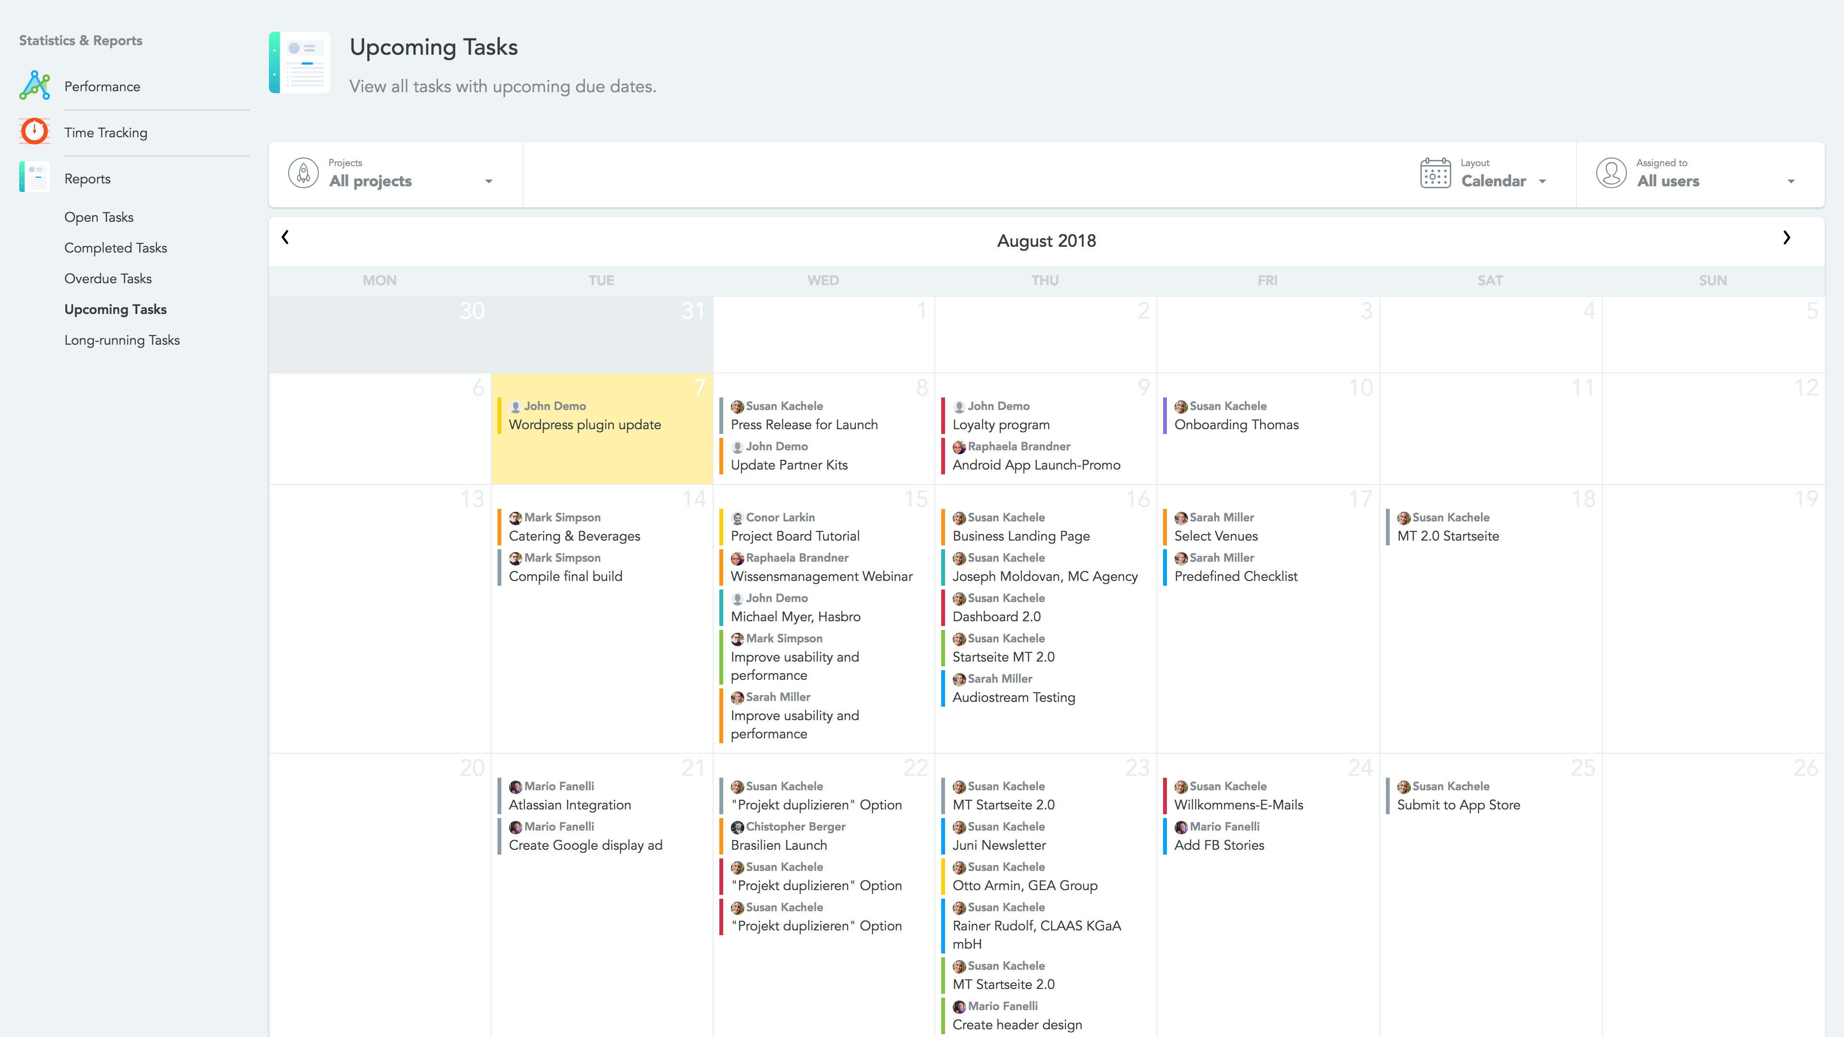Viewport: 1844px width, 1037px height.
Task: Select Completed Tasks from sidebar menu
Action: pos(115,247)
